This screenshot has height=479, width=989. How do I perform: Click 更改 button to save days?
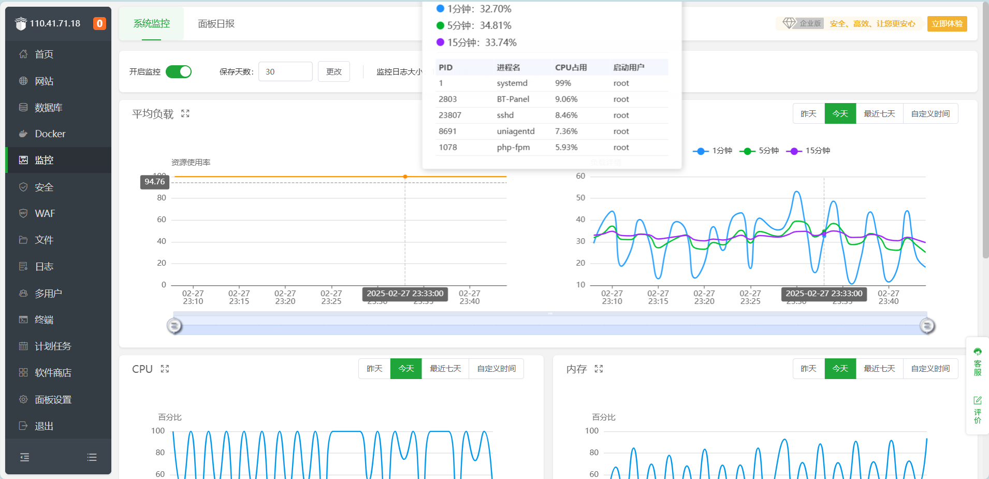[334, 71]
